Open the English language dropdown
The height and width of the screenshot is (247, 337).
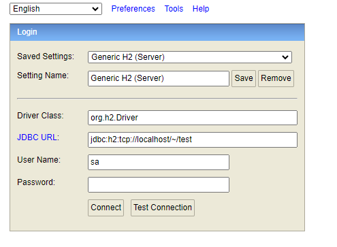tap(56, 9)
